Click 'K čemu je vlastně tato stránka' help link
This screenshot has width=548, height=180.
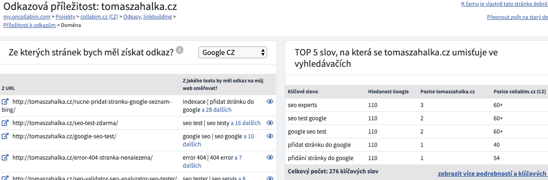[504, 4]
